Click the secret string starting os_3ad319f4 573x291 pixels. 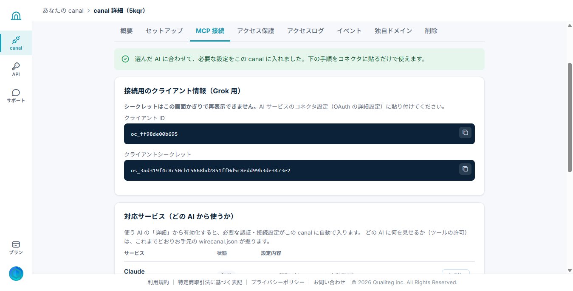coord(211,171)
